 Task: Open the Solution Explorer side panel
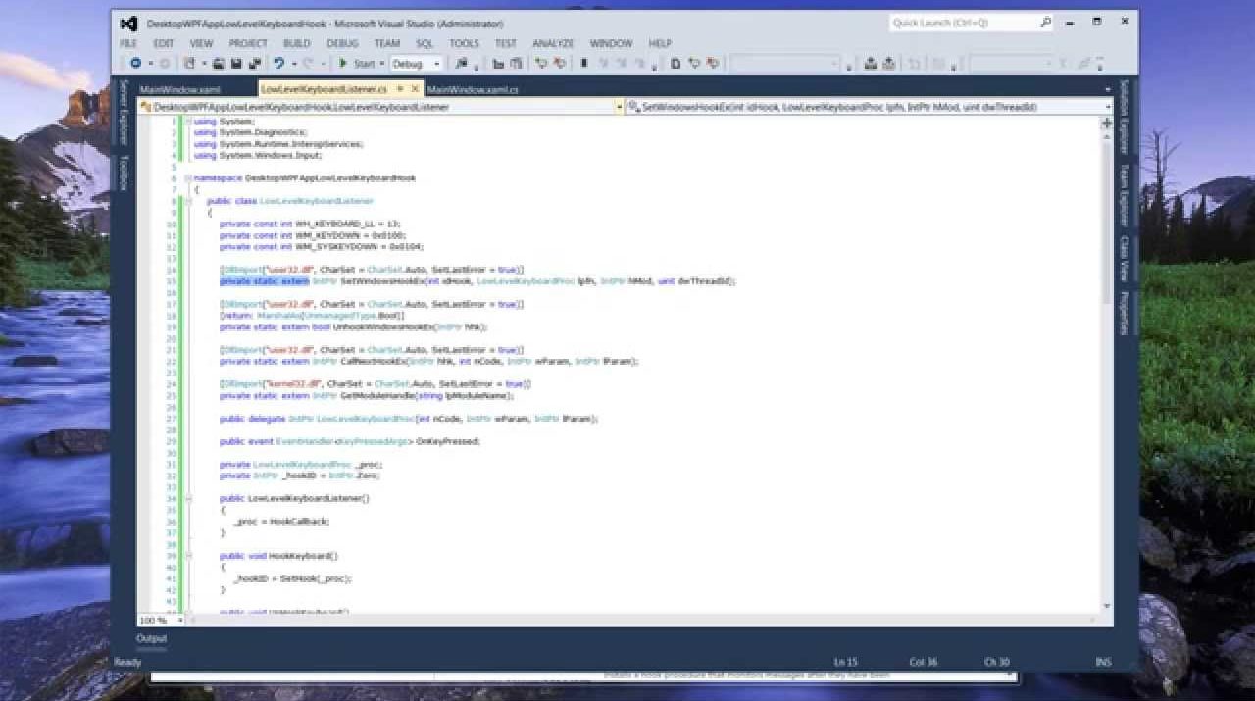(x=1124, y=108)
